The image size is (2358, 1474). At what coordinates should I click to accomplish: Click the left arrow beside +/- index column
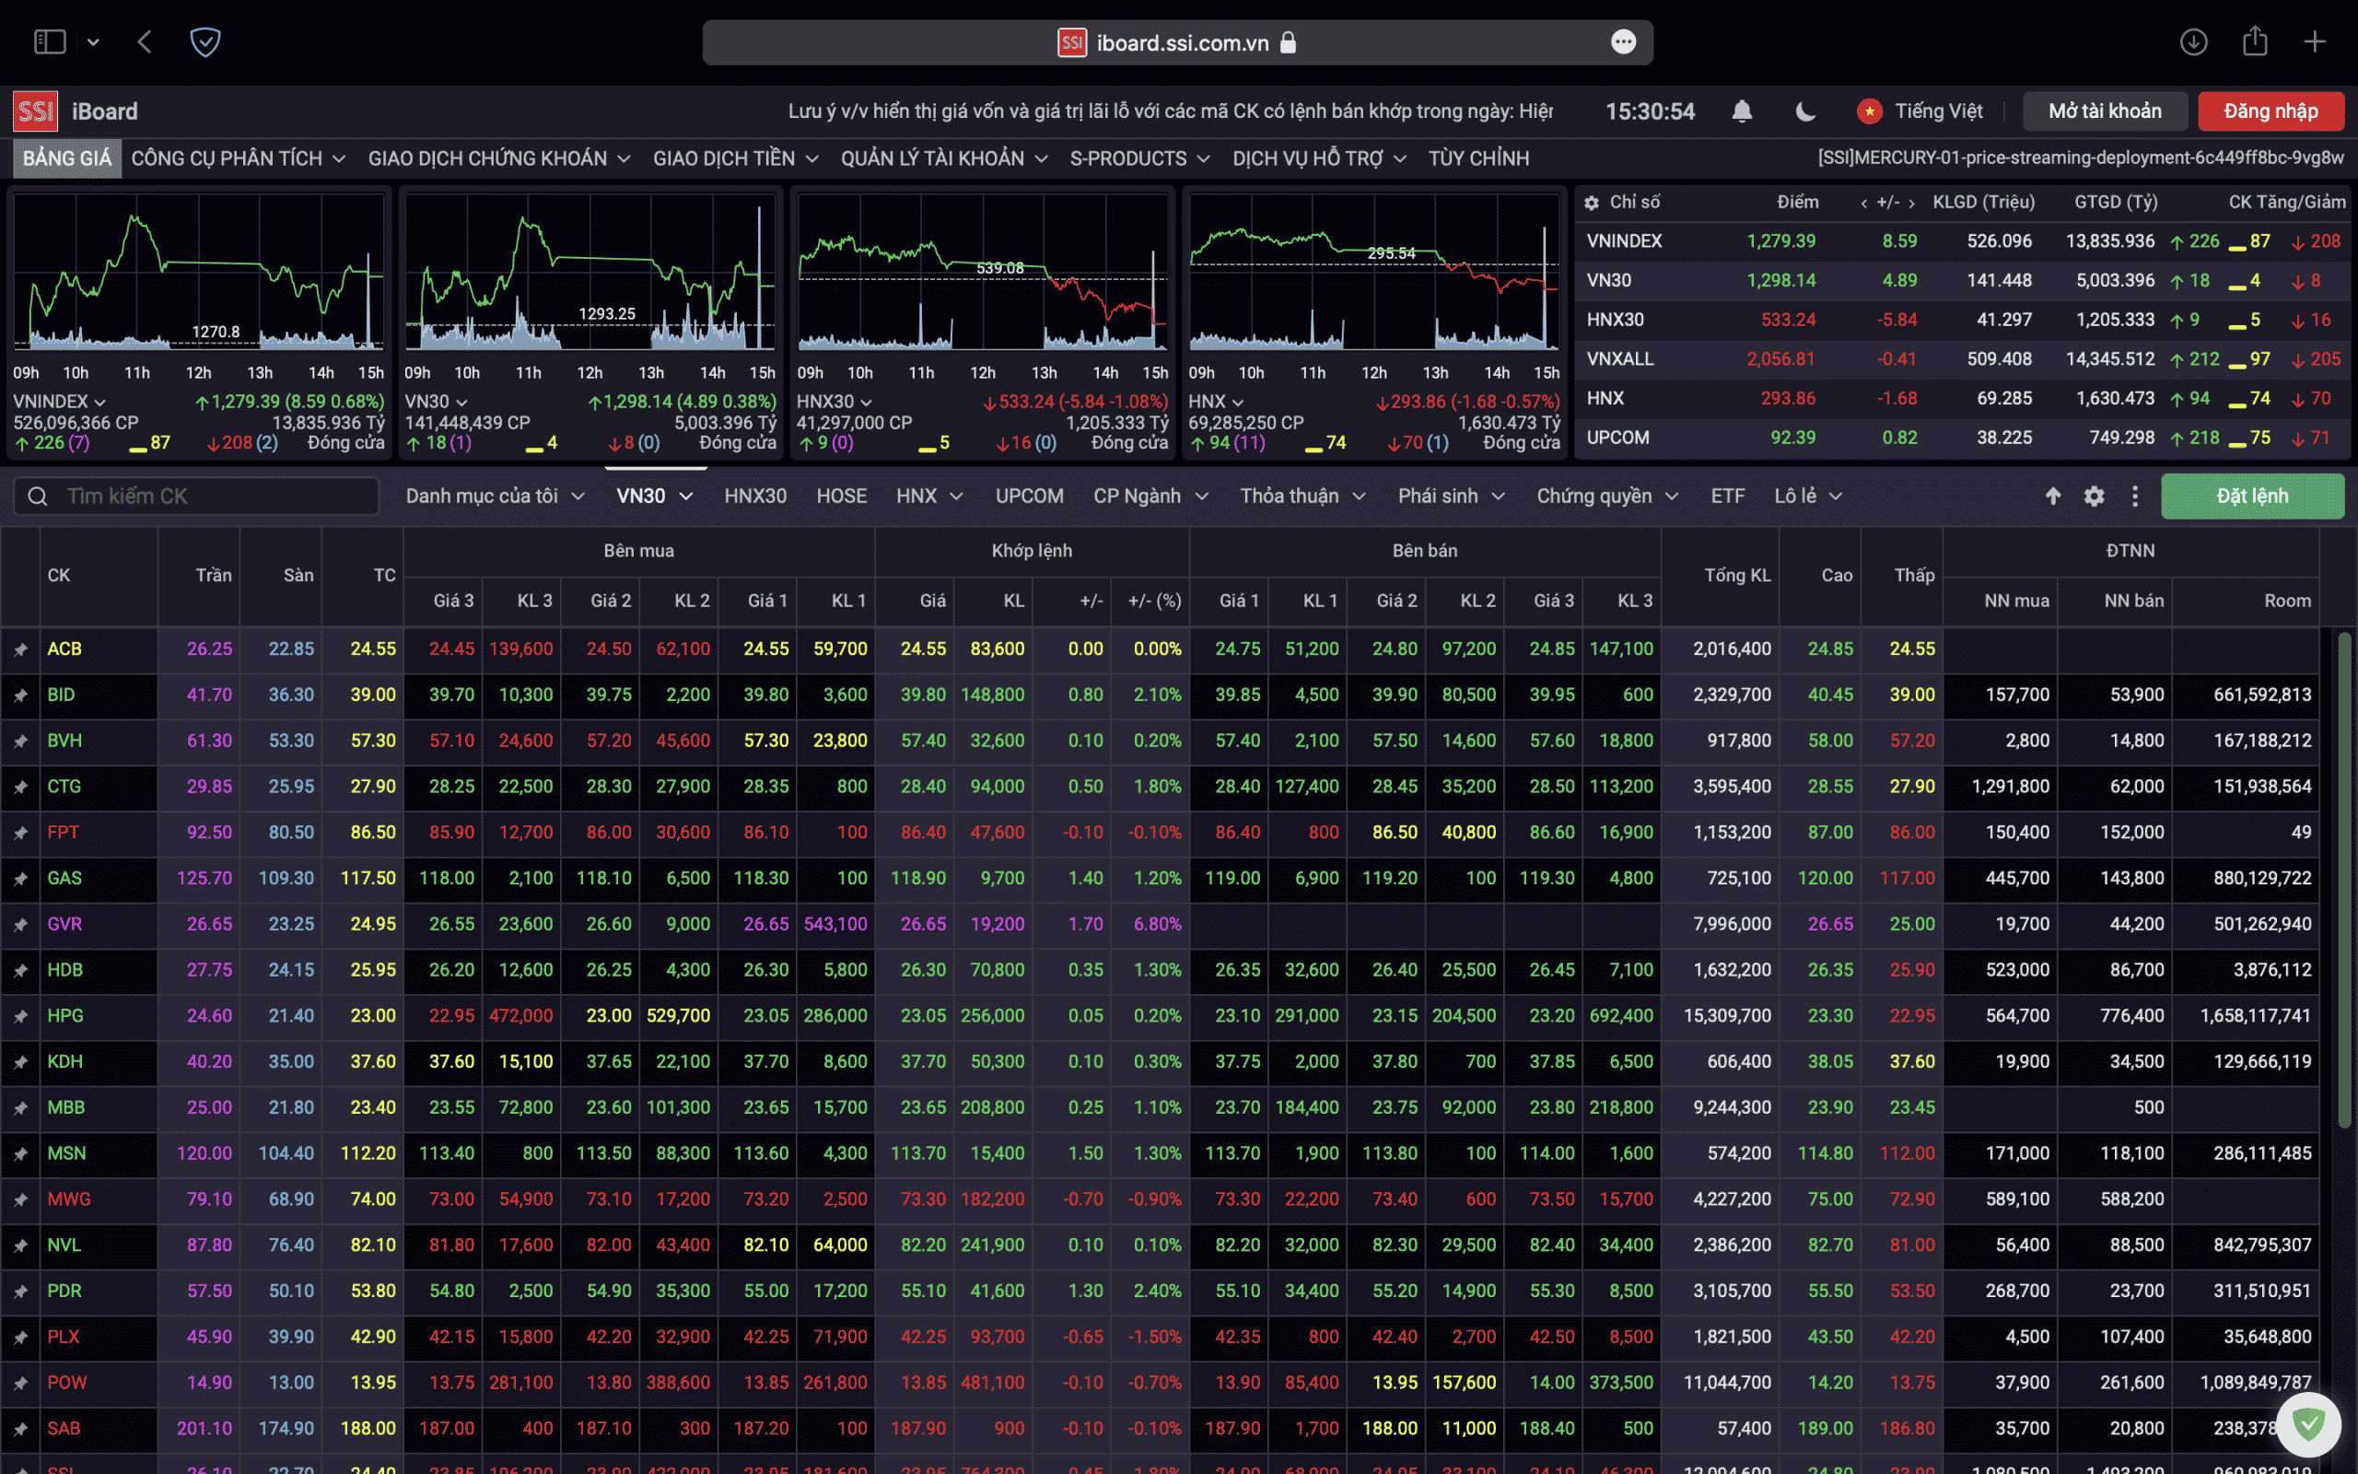click(1864, 203)
